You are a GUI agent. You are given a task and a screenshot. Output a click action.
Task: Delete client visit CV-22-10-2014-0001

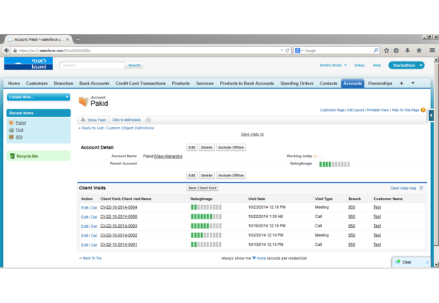tap(94, 245)
